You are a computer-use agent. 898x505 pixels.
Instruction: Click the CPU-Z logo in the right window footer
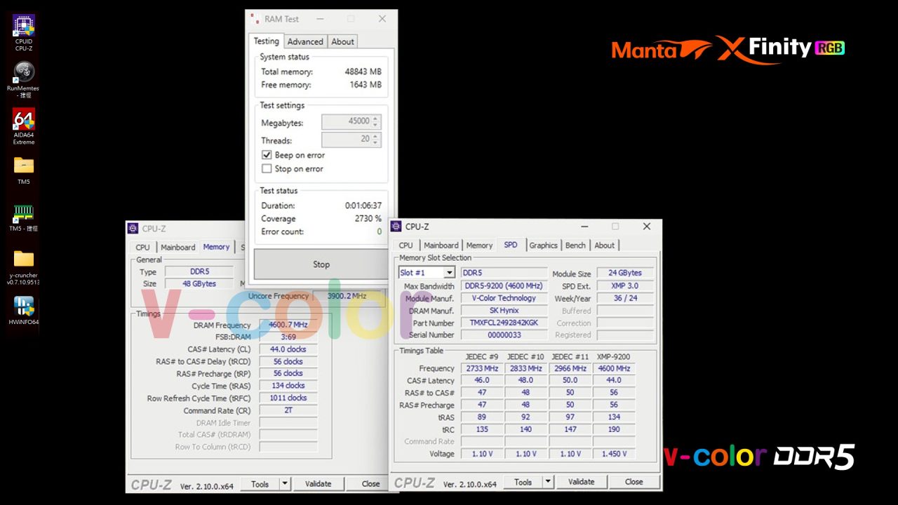(415, 482)
